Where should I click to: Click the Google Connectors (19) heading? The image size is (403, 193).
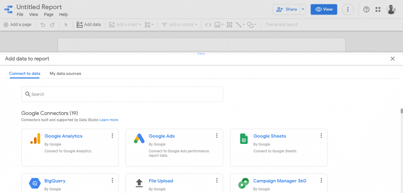[x=49, y=113]
